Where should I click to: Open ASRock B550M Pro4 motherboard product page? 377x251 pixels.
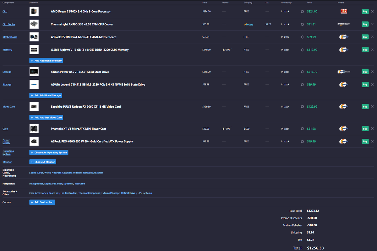coord(84,37)
